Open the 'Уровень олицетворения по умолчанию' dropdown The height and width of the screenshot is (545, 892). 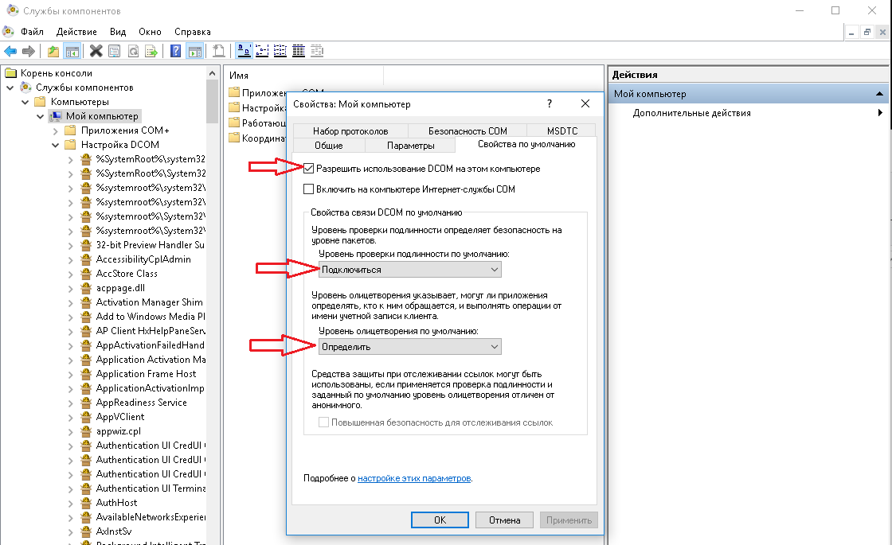coord(409,347)
